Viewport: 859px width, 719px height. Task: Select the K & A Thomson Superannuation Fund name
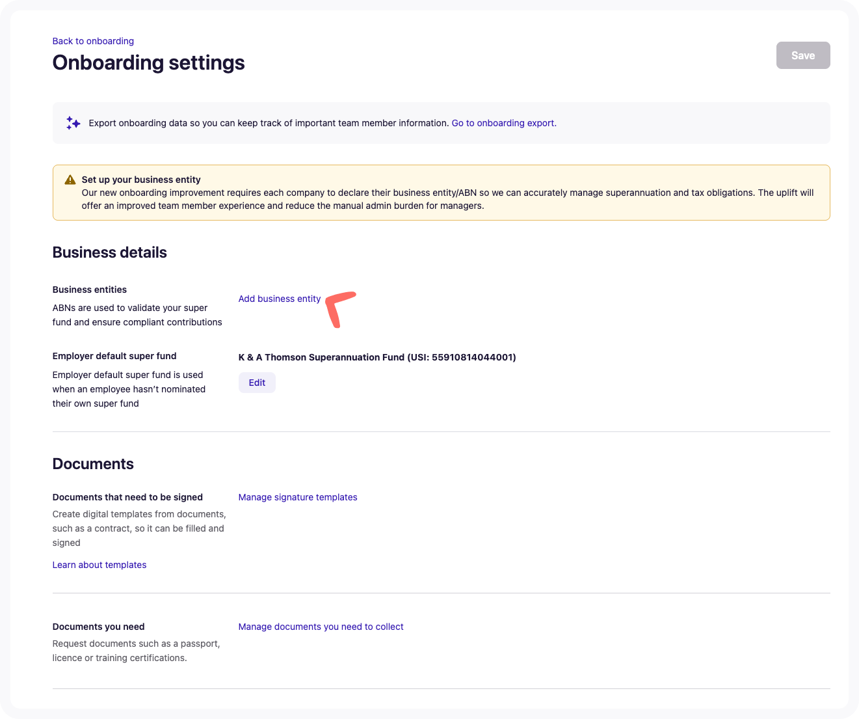377,357
